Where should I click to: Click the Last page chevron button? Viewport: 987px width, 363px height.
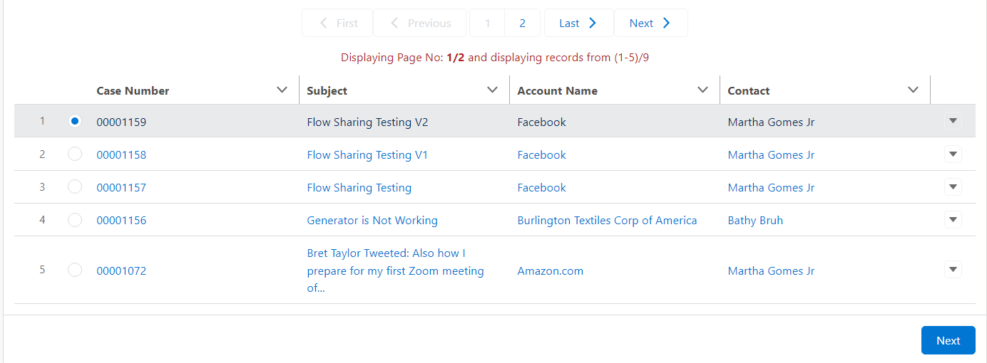pyautogui.click(x=578, y=23)
